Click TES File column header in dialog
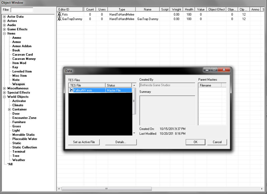This screenshot has height=194, width=267. (x=87, y=85)
